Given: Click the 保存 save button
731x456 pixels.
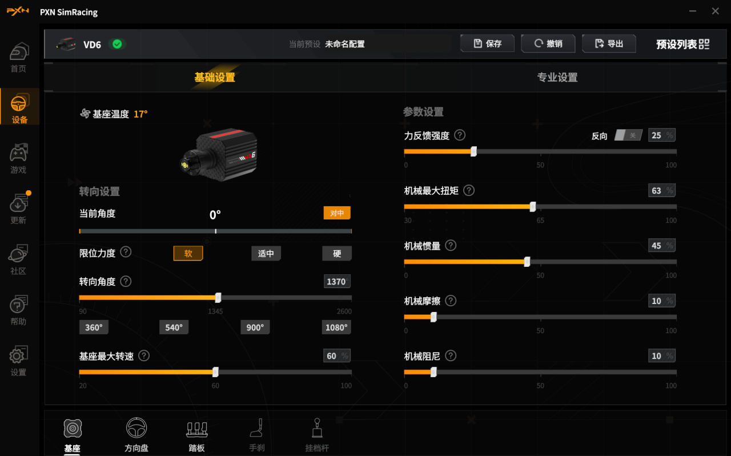Looking at the screenshot, I should (x=488, y=43).
